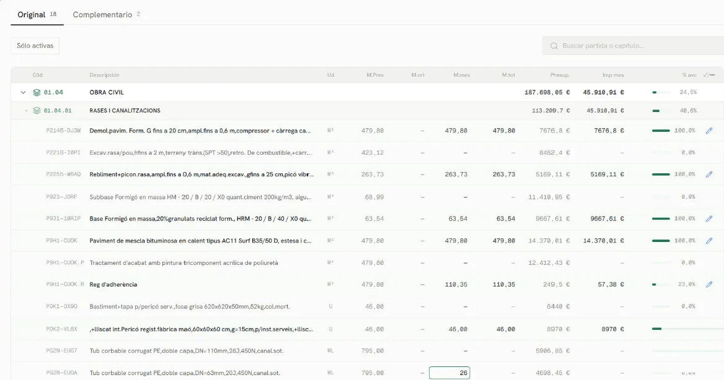Open the Complementario tab
The image size is (724, 380).
106,14
